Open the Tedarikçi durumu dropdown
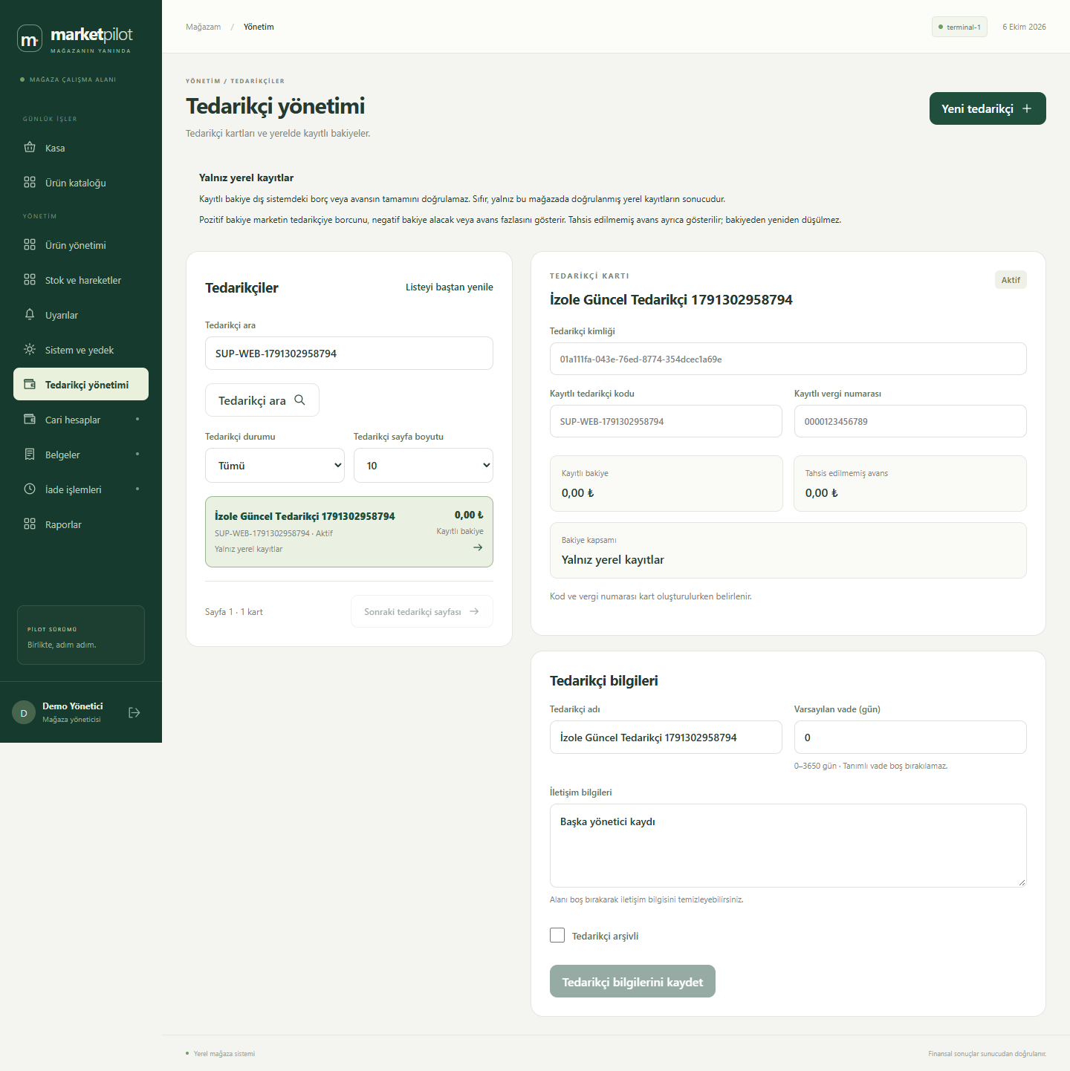 (275, 466)
